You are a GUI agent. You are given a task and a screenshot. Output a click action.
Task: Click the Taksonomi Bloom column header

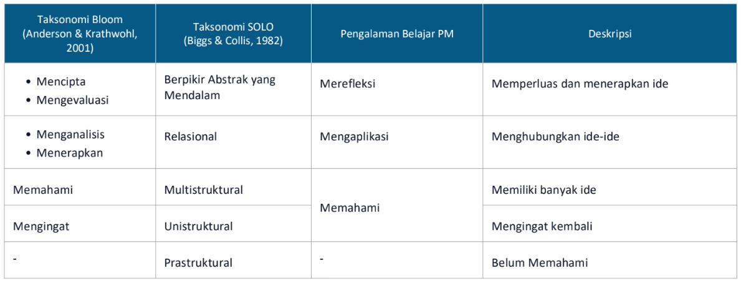point(80,34)
